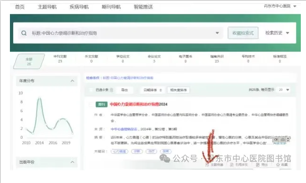Viewport: 306px width, 183px height.
Task: Select the 电子图书 tab
Action: point(186,58)
